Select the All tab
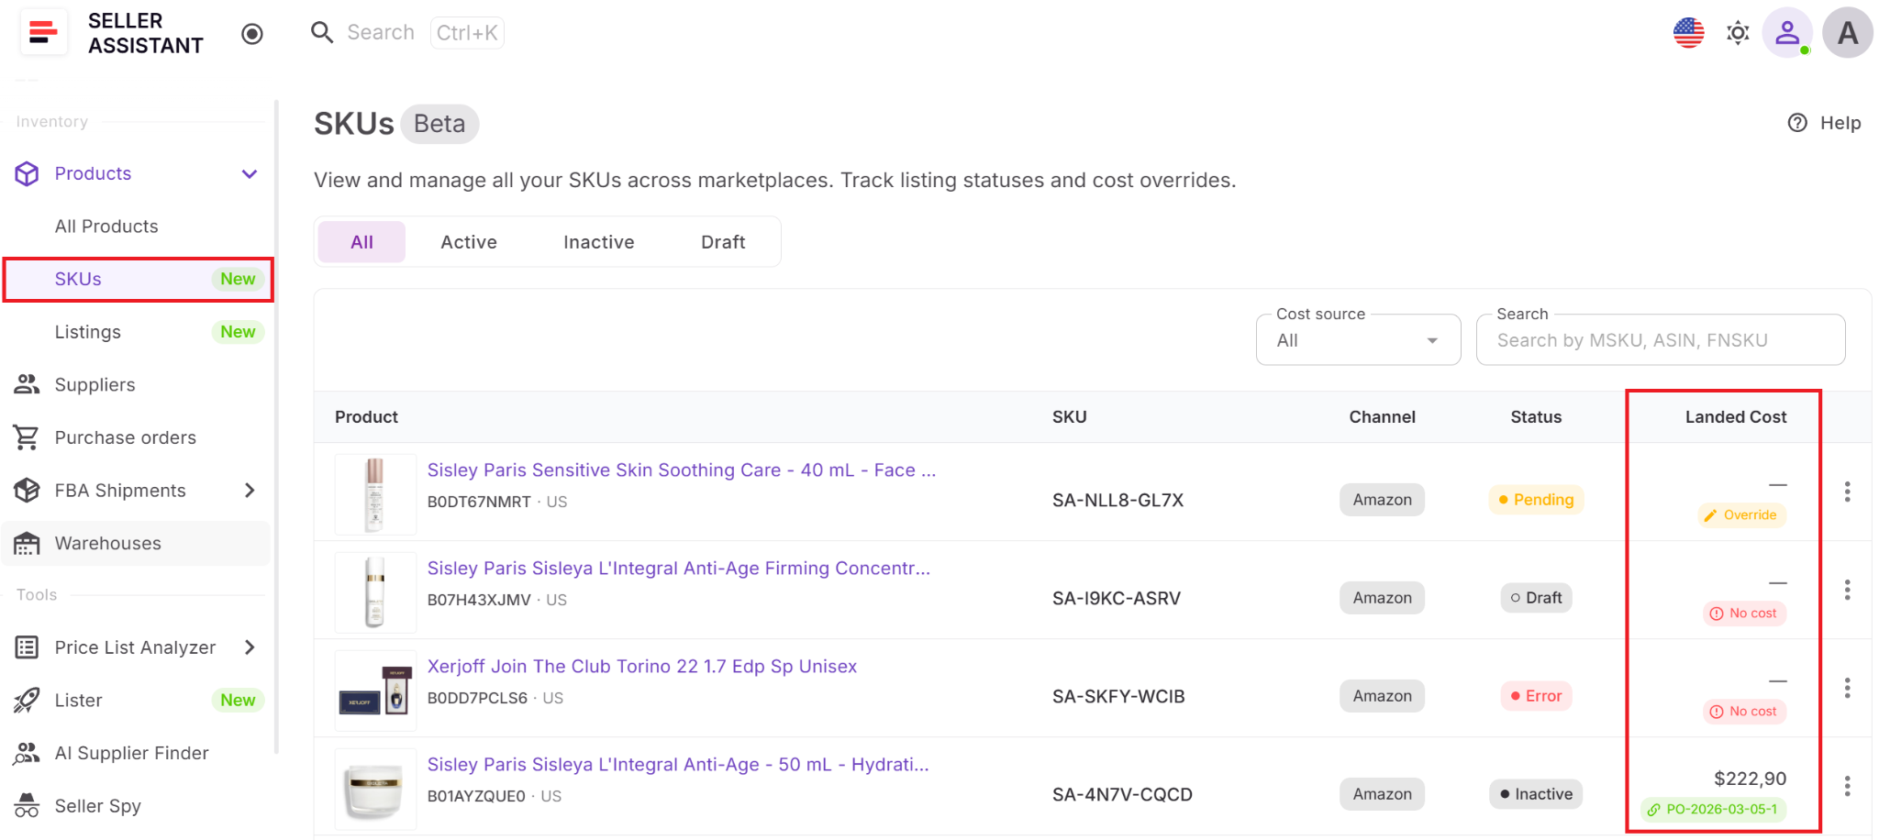Image resolution: width=1879 pixels, height=840 pixels. point(361,242)
